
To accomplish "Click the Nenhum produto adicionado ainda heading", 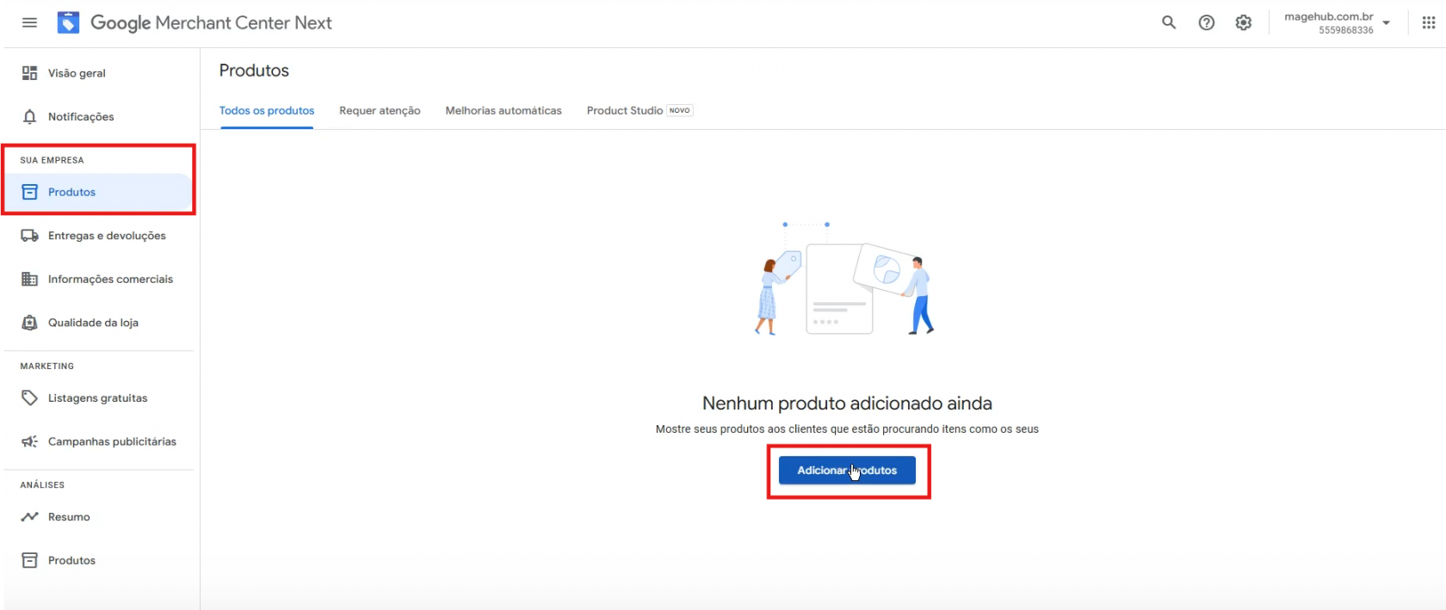I will [x=847, y=404].
